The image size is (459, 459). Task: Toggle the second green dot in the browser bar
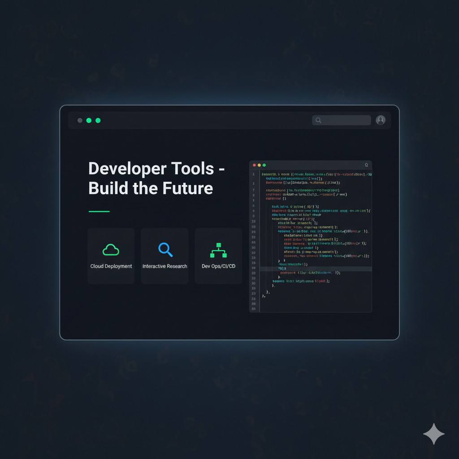click(x=97, y=120)
